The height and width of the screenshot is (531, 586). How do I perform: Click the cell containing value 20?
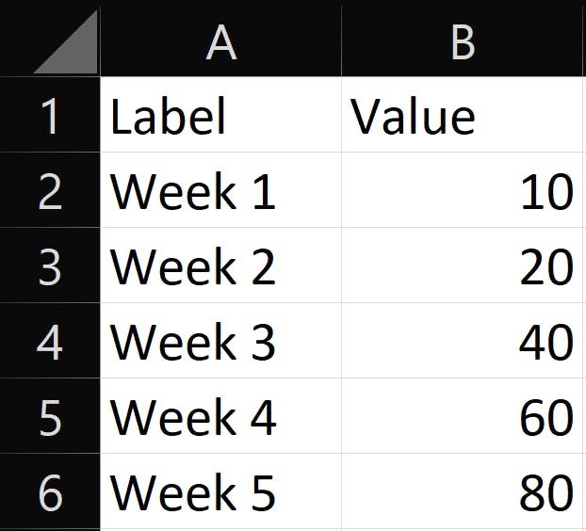(463, 266)
